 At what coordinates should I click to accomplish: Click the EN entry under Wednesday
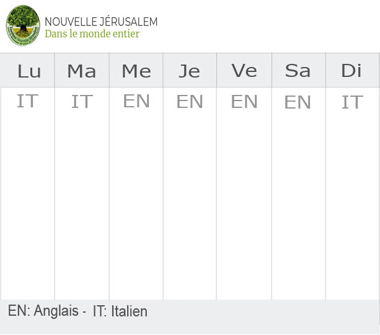[136, 101]
